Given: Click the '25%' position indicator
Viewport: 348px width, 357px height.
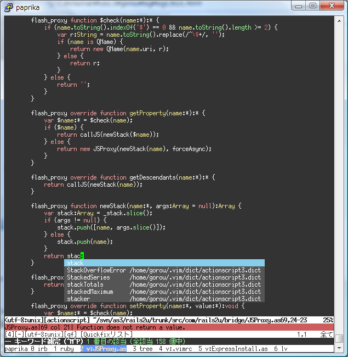Looking at the screenshot, I should 328,320.
